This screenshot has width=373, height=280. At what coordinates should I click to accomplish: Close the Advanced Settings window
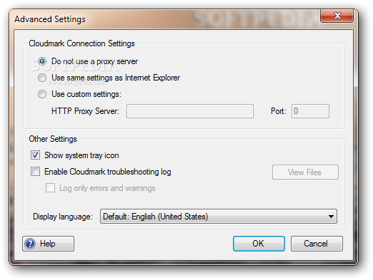click(337, 16)
